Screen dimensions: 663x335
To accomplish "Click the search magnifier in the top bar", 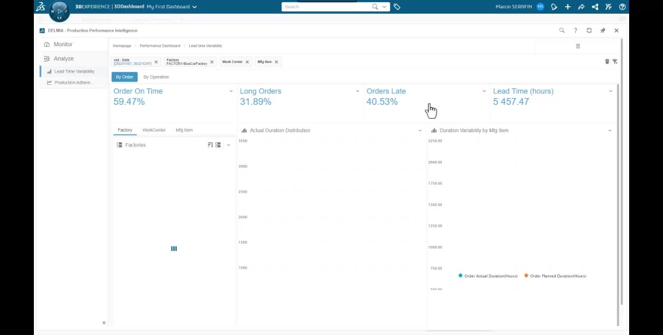I will tap(375, 7).
